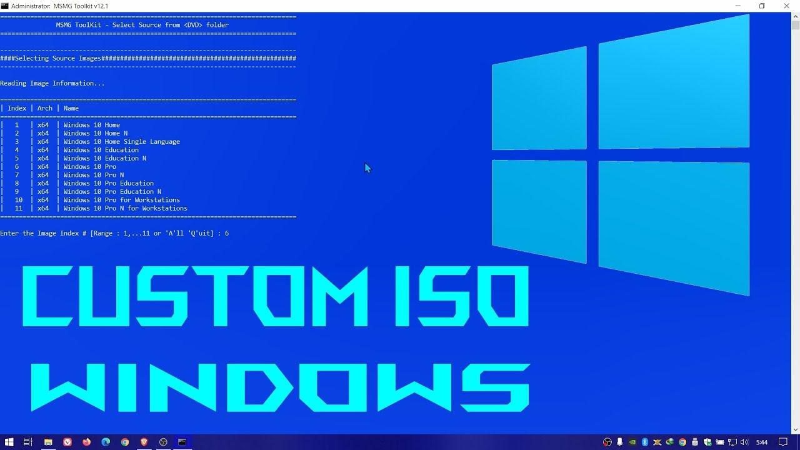800x450 pixels.
Task: Select the 'Windows 10 Pro N' row text
Action: click(94, 175)
